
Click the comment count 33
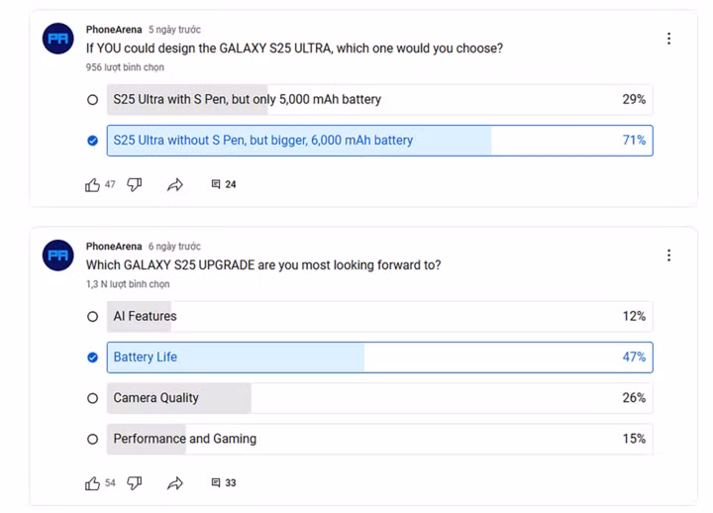tap(231, 483)
